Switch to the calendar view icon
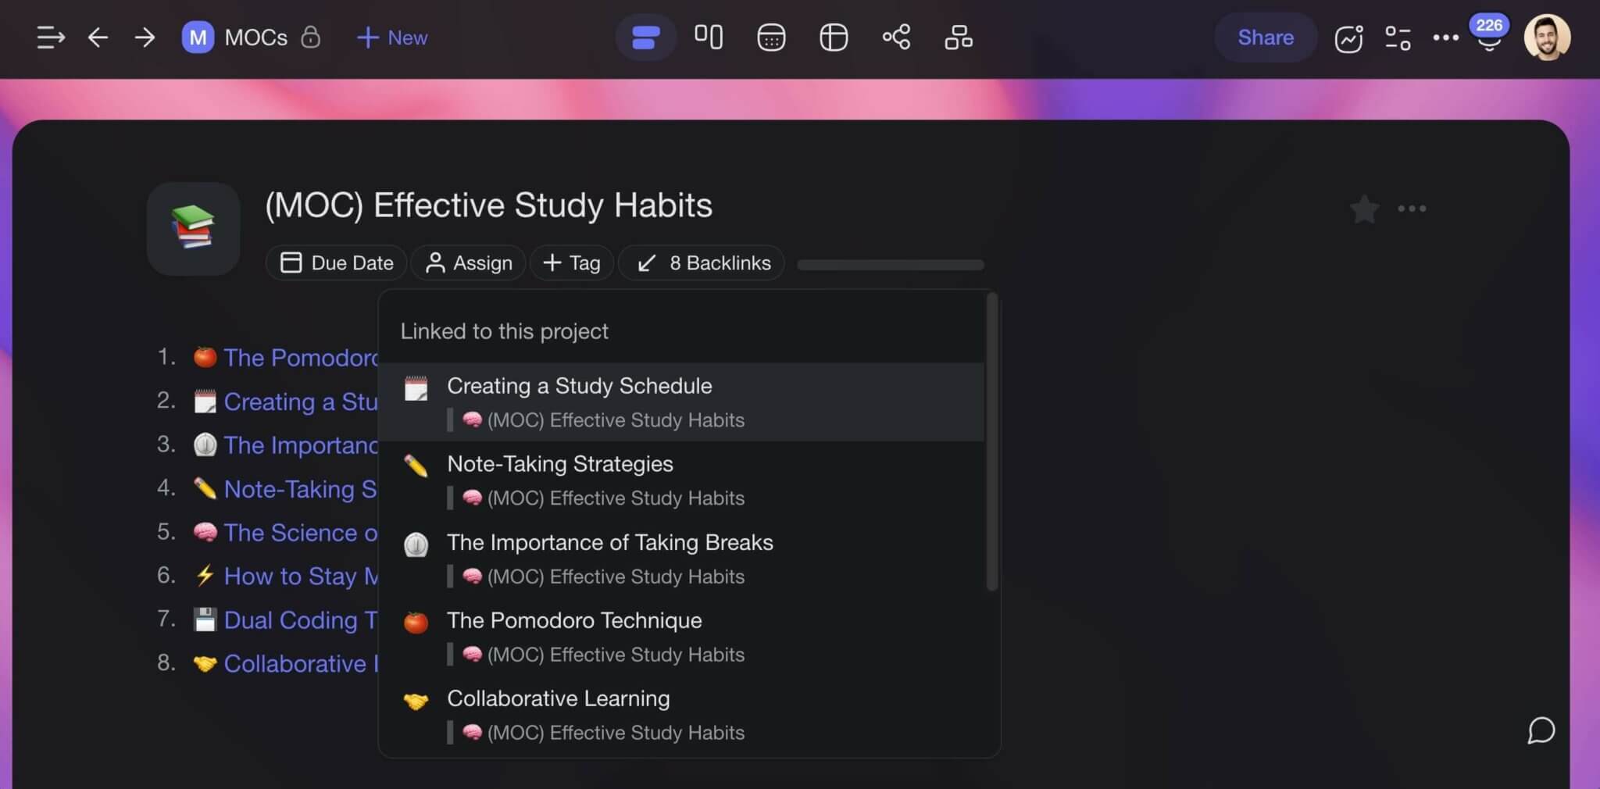The image size is (1600, 789). click(x=771, y=37)
